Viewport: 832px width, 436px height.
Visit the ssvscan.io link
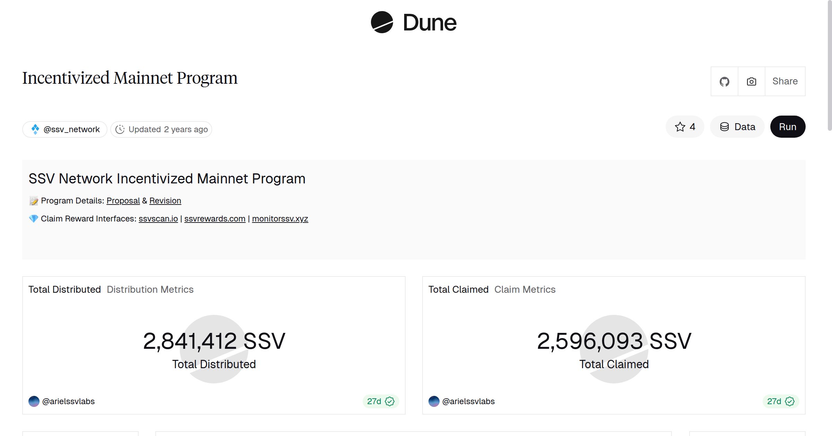coord(158,219)
